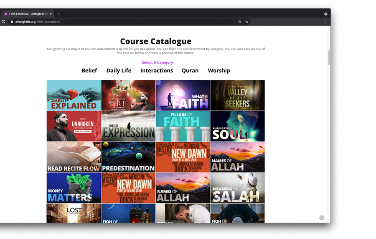Open the Timeless Expression course
Screen dimensions: 376x239
(128, 126)
